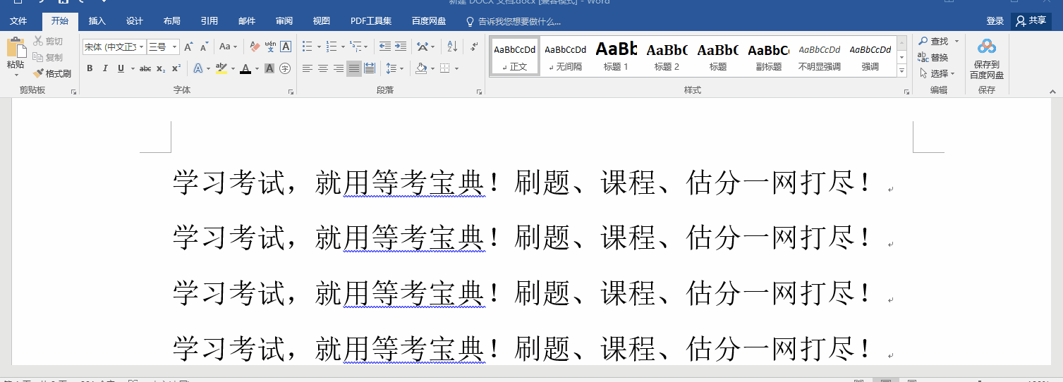Click the Sign in (登录) button

pos(995,21)
